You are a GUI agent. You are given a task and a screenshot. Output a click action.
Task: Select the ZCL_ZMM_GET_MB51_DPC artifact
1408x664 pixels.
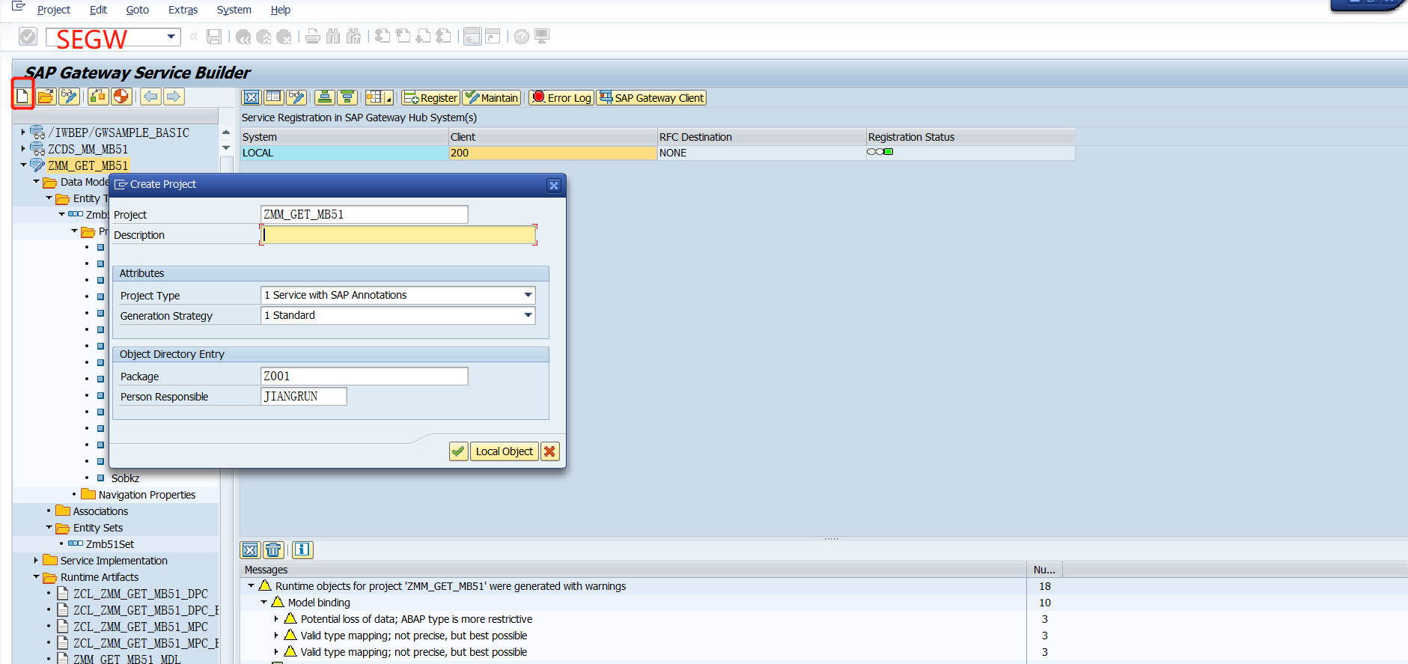pos(140,594)
